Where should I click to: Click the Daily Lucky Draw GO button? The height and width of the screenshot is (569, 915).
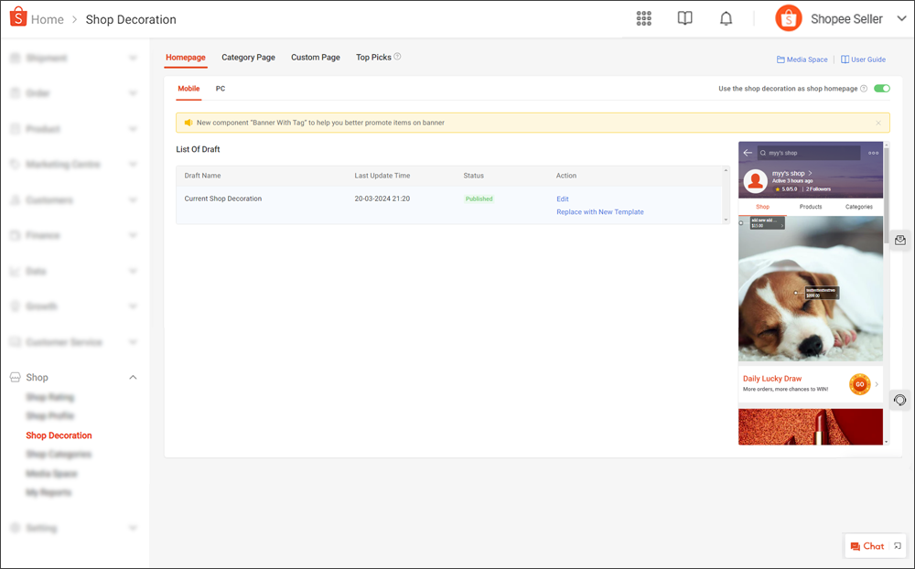click(x=859, y=384)
